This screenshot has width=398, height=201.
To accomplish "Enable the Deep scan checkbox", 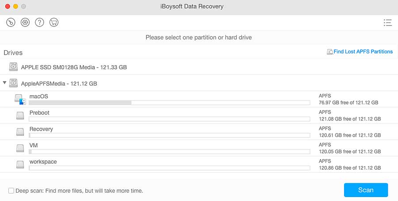I will click(x=11, y=190).
